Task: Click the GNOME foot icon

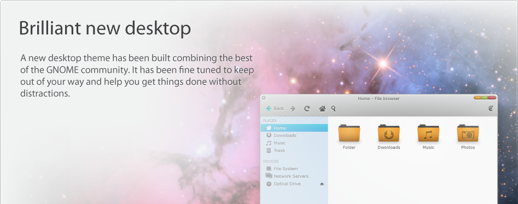Action: pos(491,108)
